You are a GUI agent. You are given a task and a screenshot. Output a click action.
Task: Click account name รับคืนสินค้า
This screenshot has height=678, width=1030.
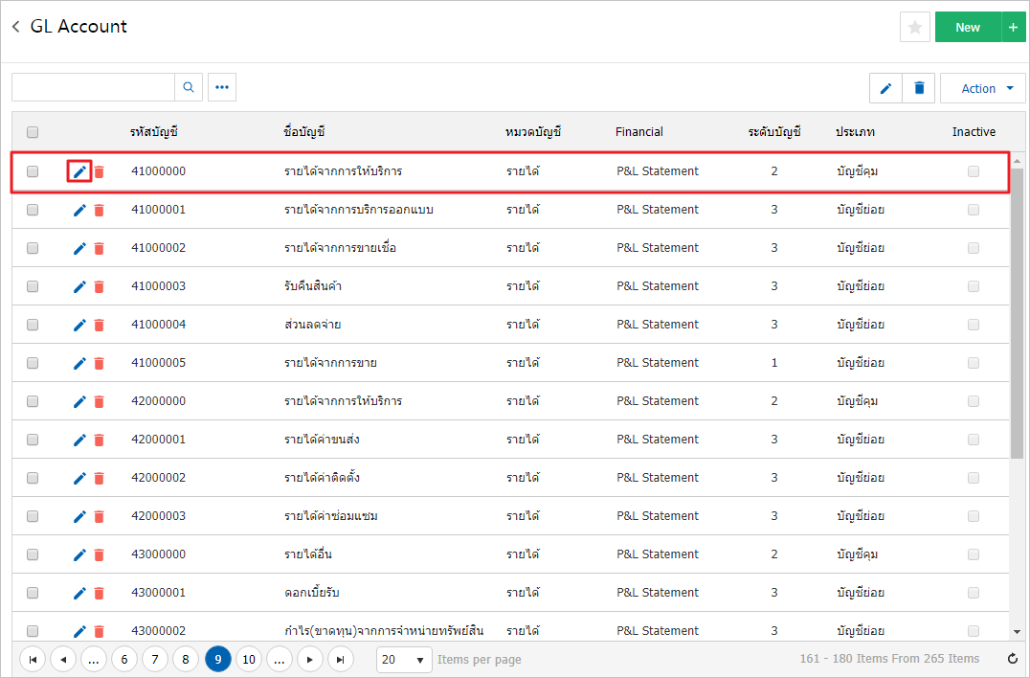click(313, 286)
